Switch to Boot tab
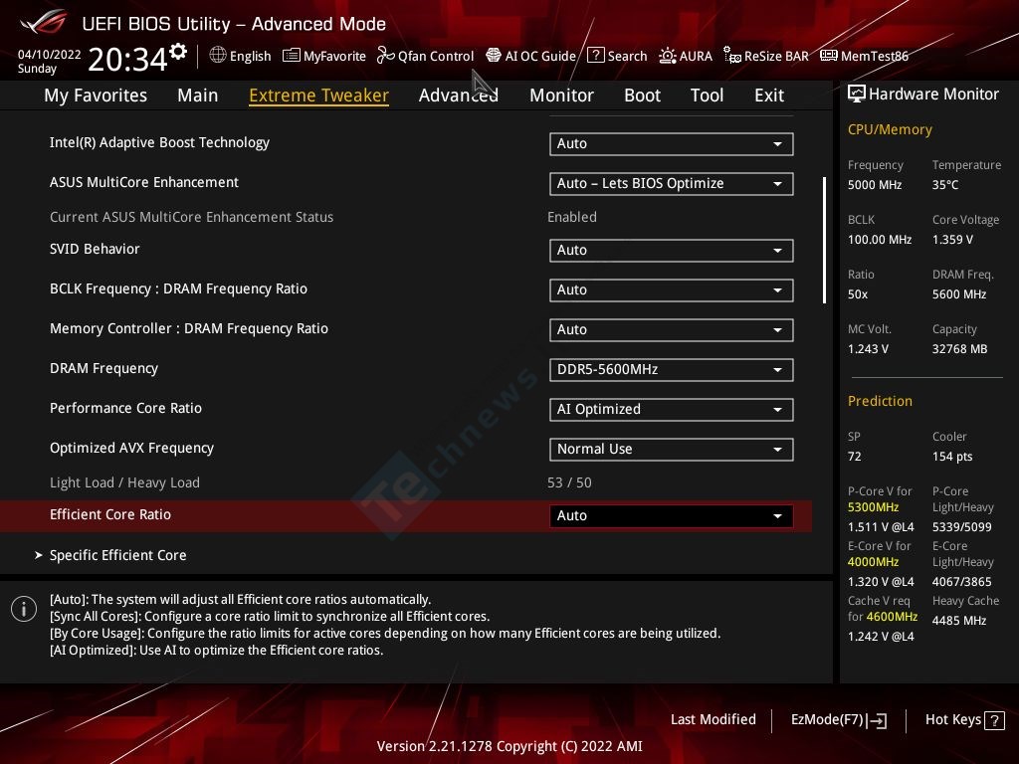This screenshot has height=764, width=1019. (x=642, y=95)
